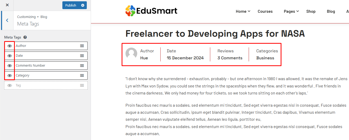Image resolution: width=349 pixels, height=140 pixels.
Task: Open Publish settings gear icon
Action: 83,5
